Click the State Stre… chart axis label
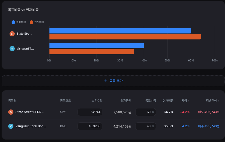The width and height of the screenshot is (225, 142). [x=25, y=34]
